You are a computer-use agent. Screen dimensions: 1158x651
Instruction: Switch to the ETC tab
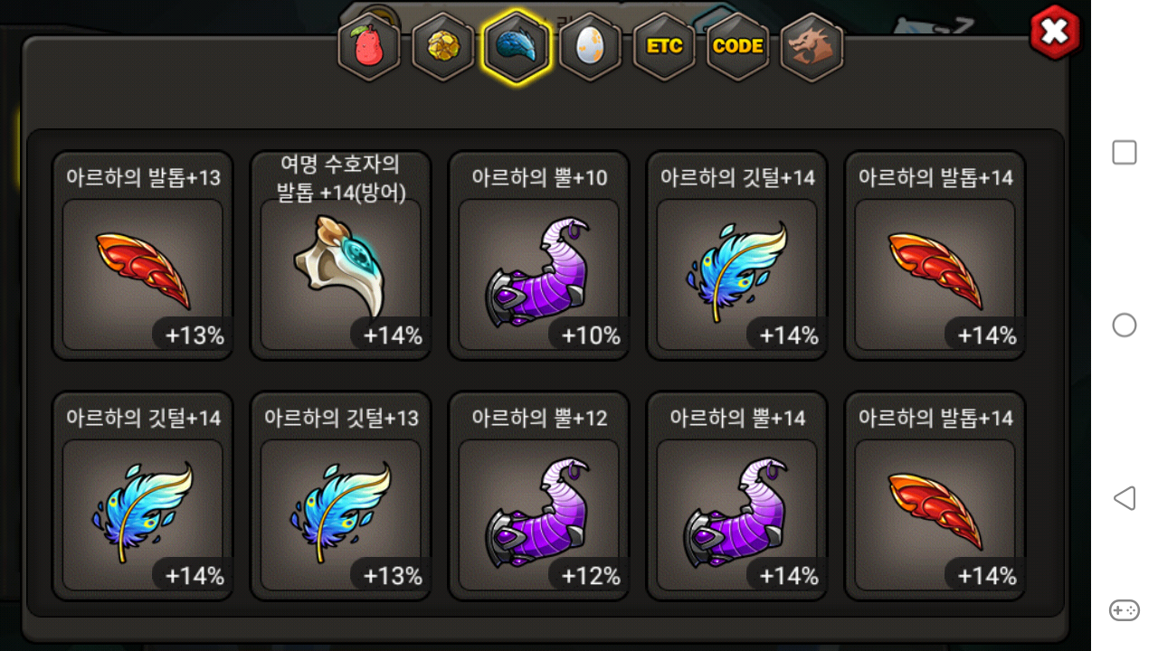[664, 46]
